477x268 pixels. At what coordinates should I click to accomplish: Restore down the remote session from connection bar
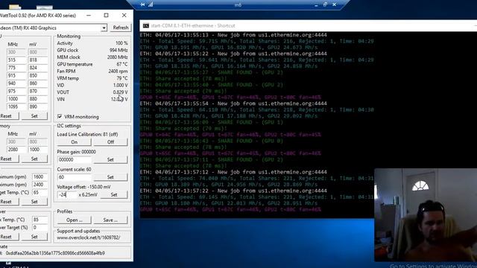pyautogui.click(x=325, y=4)
